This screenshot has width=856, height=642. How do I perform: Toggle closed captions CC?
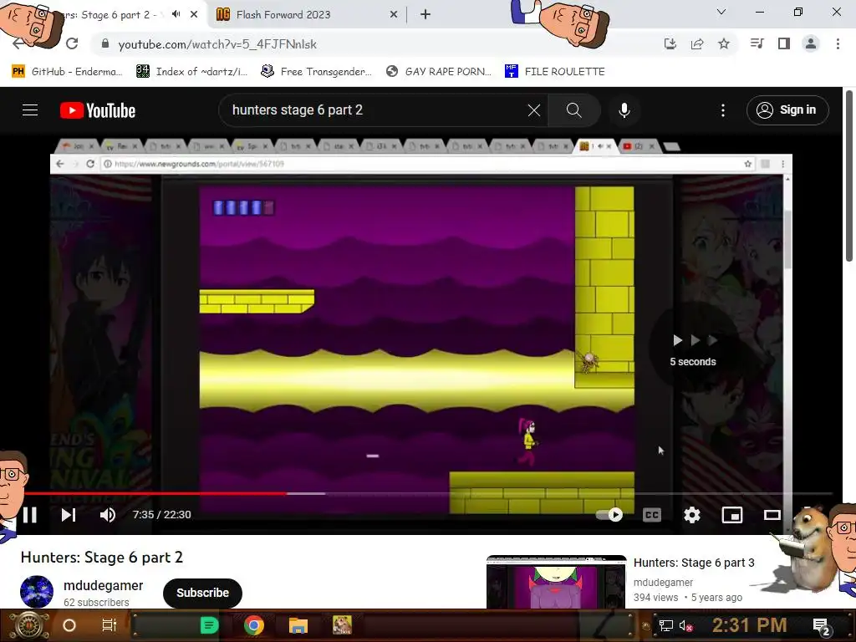point(652,515)
